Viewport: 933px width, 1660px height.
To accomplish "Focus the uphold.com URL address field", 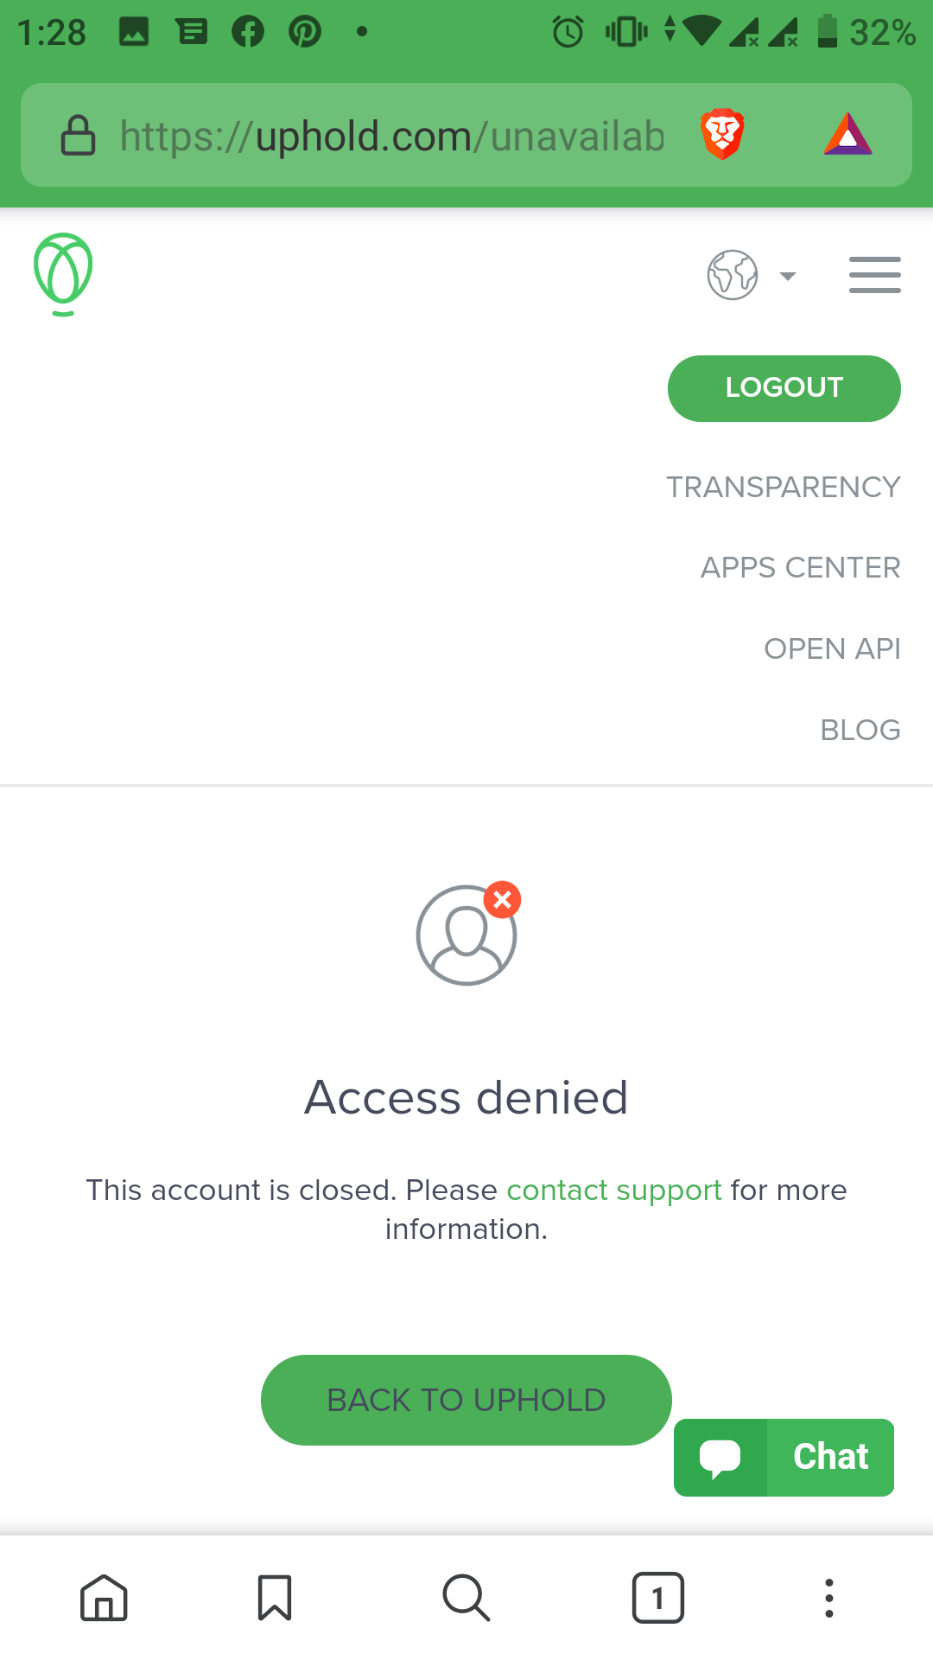I will (392, 136).
